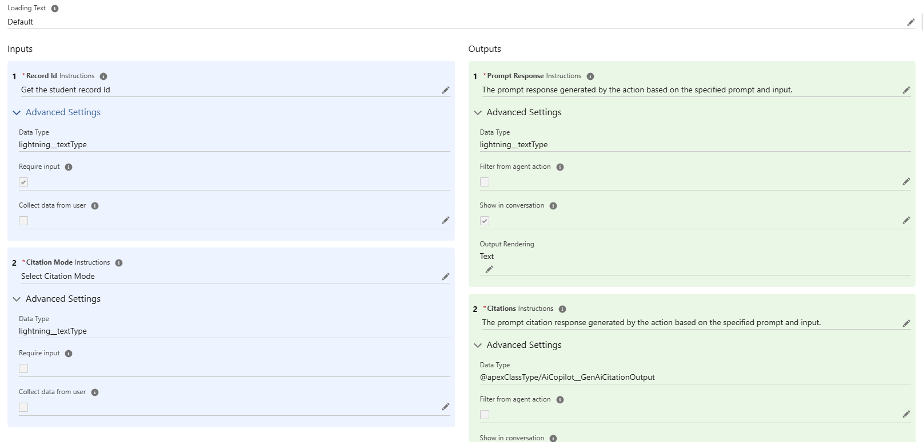Show info tooltip for Record Id Instructions
923x442 pixels.
103,76
